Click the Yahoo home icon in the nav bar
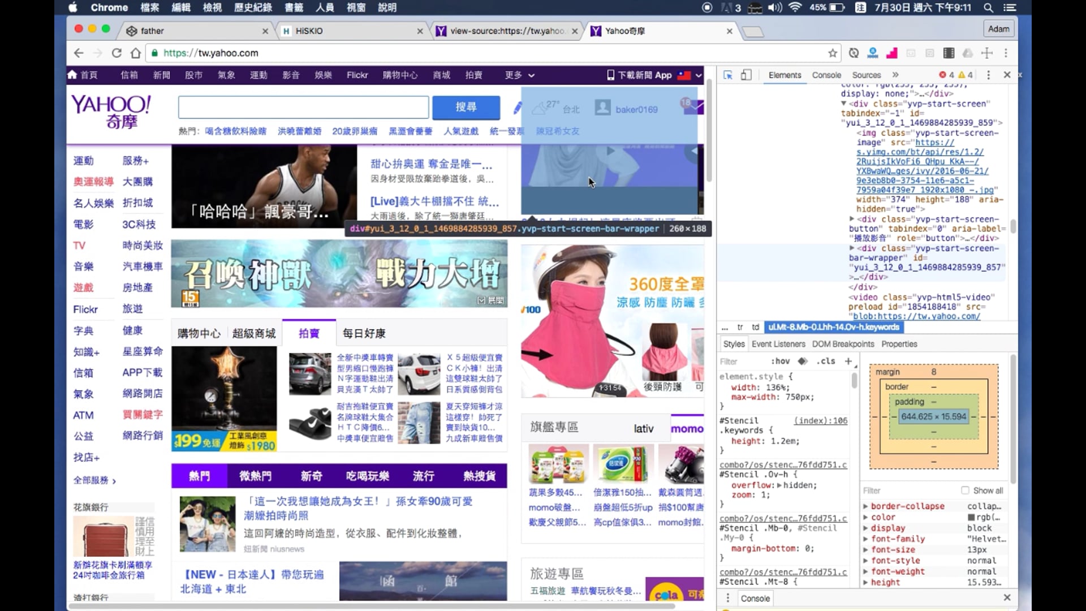 pyautogui.click(x=72, y=74)
